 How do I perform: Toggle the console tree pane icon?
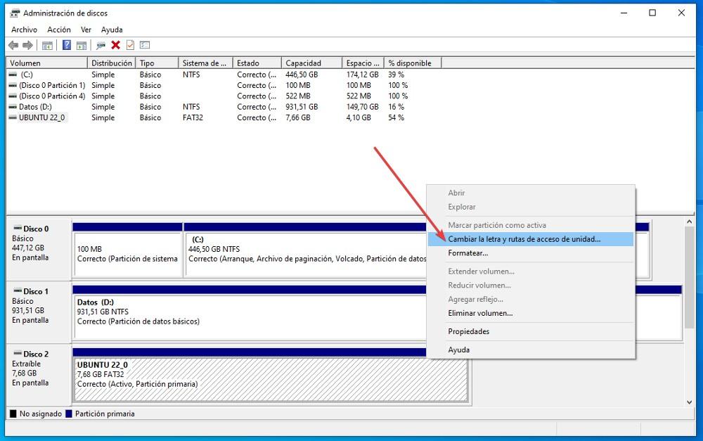pyautogui.click(x=47, y=45)
